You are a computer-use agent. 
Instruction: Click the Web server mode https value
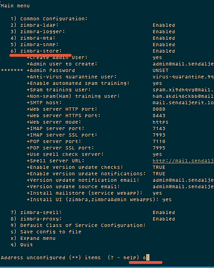coord(160,122)
